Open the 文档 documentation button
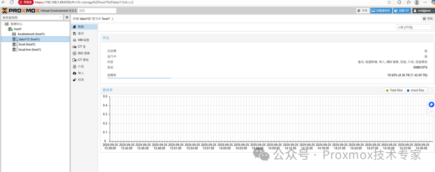The width and height of the screenshot is (435, 172). click(x=362, y=10)
